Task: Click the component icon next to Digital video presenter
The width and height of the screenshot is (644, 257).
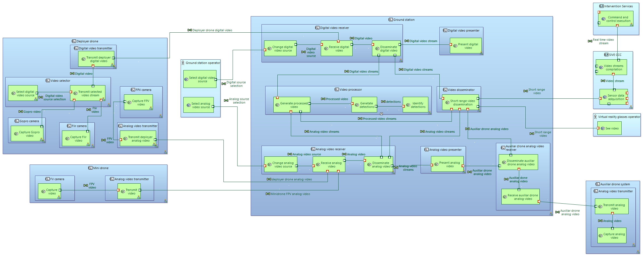Action: [x=445, y=30]
